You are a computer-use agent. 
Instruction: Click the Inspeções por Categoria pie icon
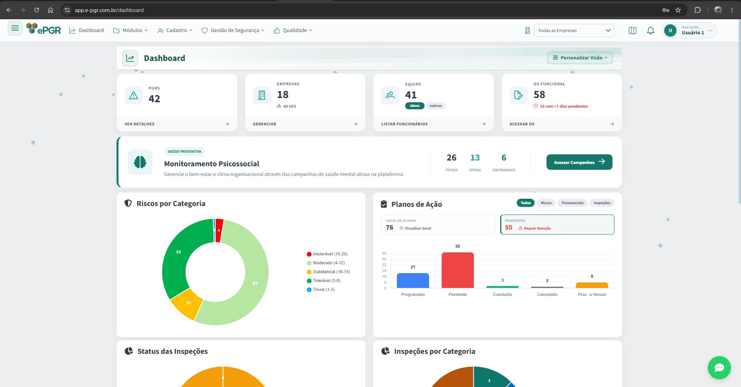tap(385, 351)
